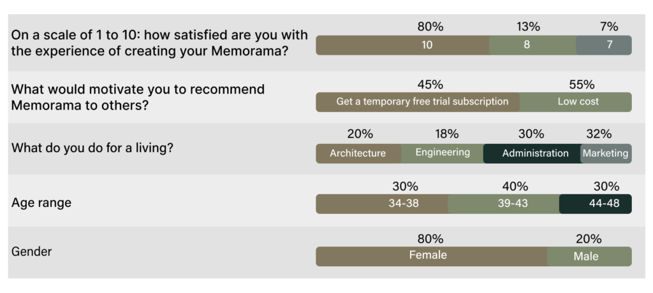Image resolution: width=653 pixels, height=293 pixels.
Task: Click the 55% label above Low cost
Action: click(582, 84)
